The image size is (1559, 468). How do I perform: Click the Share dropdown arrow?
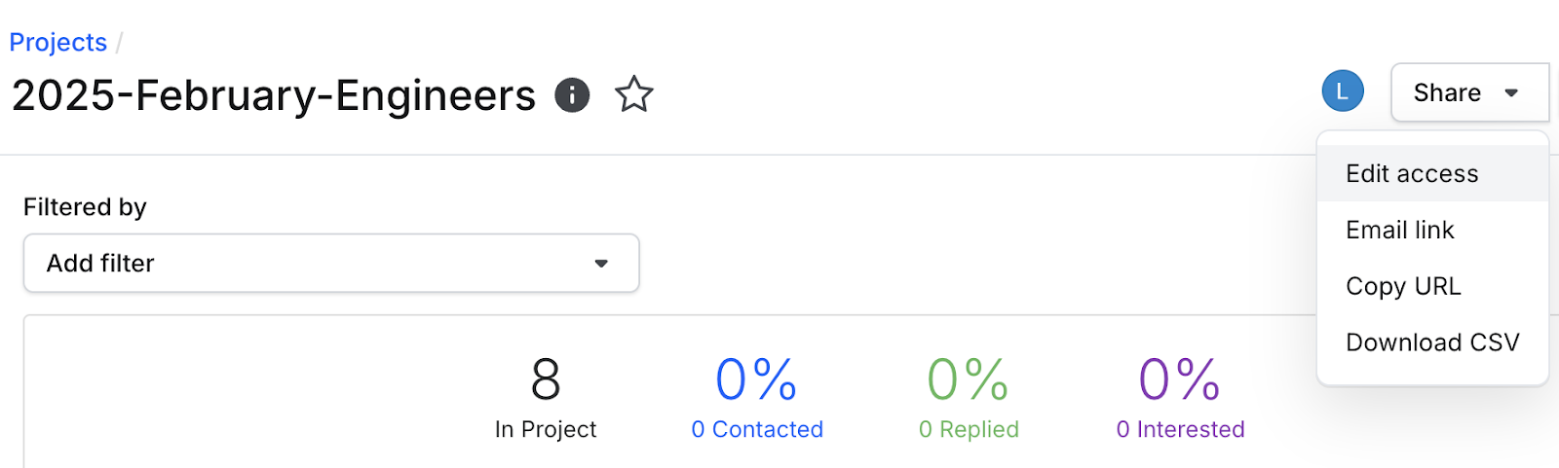tap(1511, 93)
